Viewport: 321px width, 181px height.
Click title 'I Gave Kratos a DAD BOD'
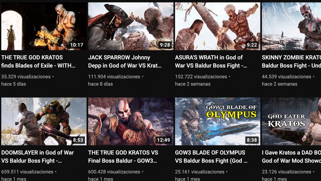pyautogui.click(x=292, y=157)
